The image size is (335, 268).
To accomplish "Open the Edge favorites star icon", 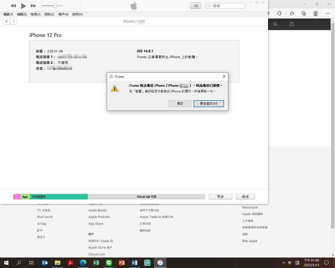I will (x=292, y=13).
